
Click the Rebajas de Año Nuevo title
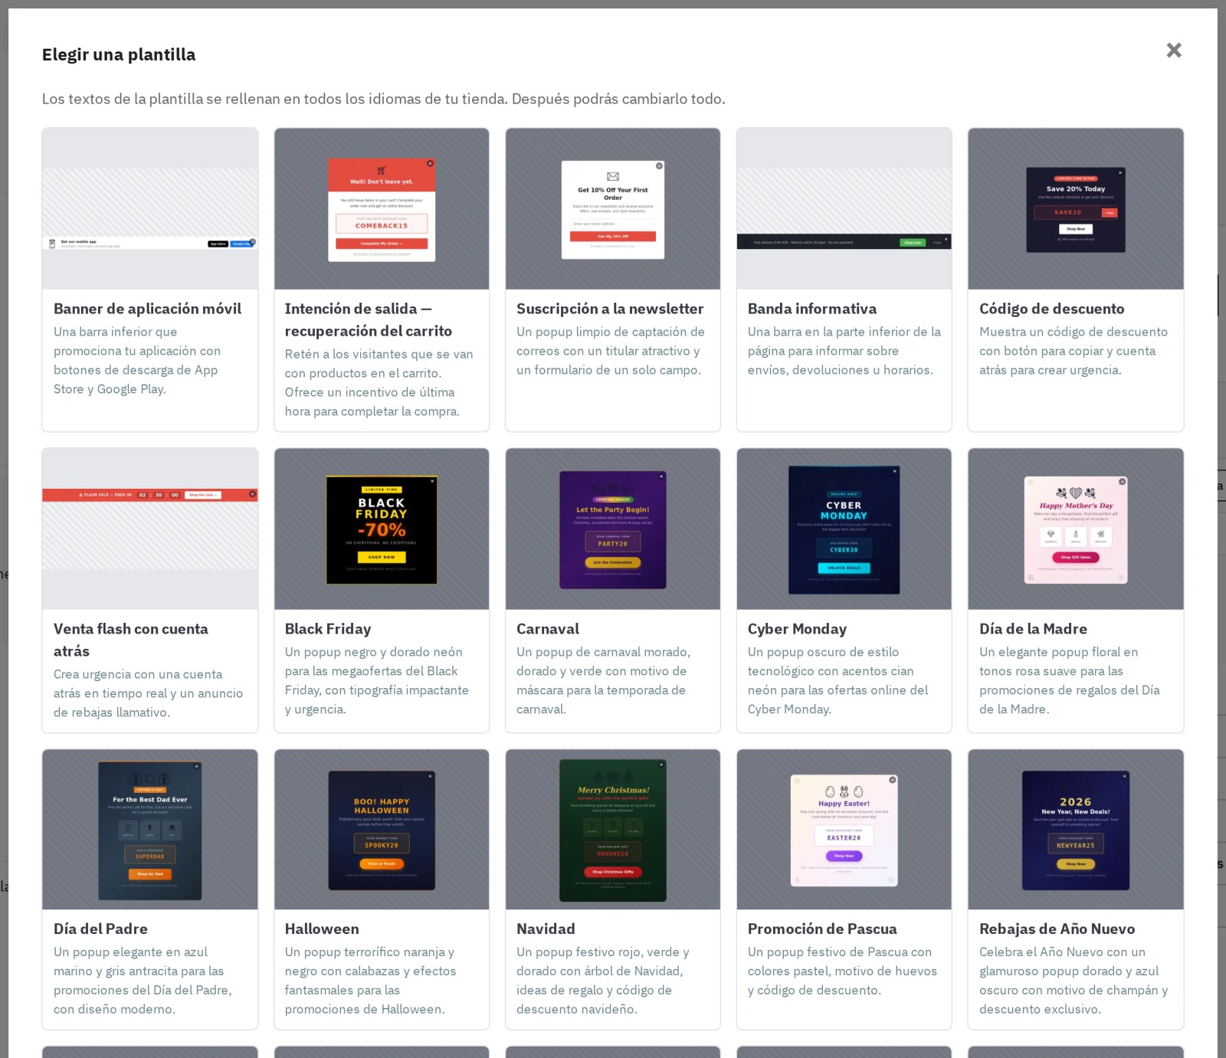(1057, 929)
